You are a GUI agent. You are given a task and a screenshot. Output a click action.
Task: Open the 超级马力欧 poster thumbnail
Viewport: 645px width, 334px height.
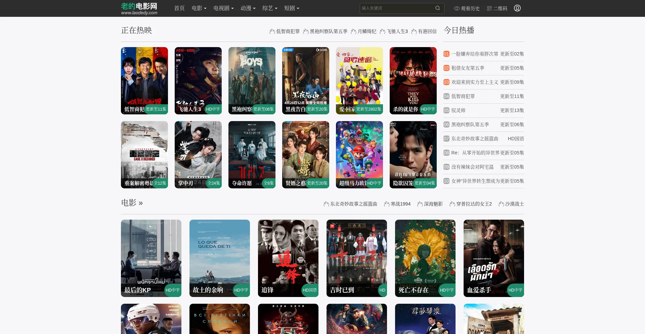coord(359,155)
